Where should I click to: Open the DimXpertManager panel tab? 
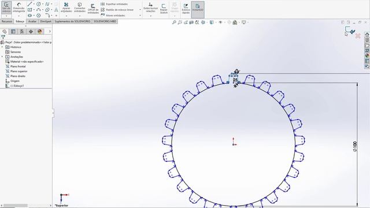(x=31, y=31)
